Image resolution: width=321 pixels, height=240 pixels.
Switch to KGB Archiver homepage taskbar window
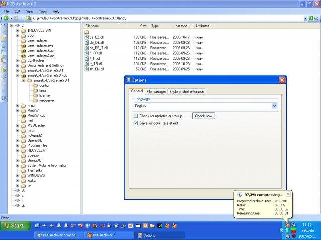59,235
